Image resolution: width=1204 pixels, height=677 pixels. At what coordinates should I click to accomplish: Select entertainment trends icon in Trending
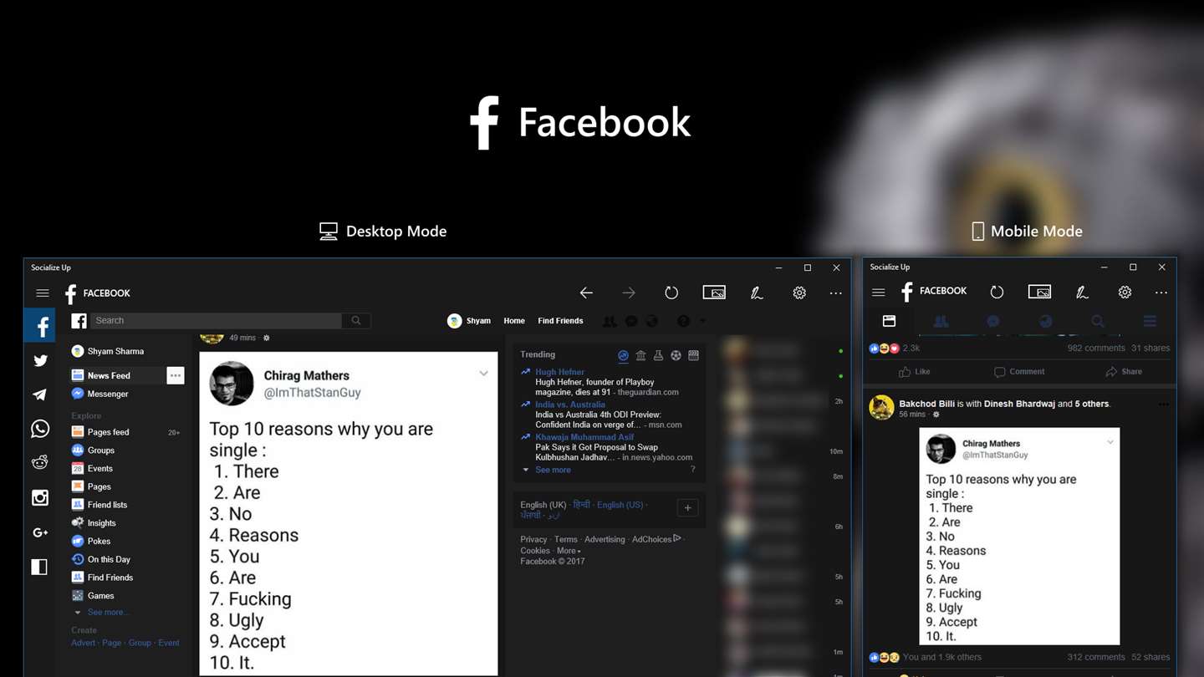(693, 355)
